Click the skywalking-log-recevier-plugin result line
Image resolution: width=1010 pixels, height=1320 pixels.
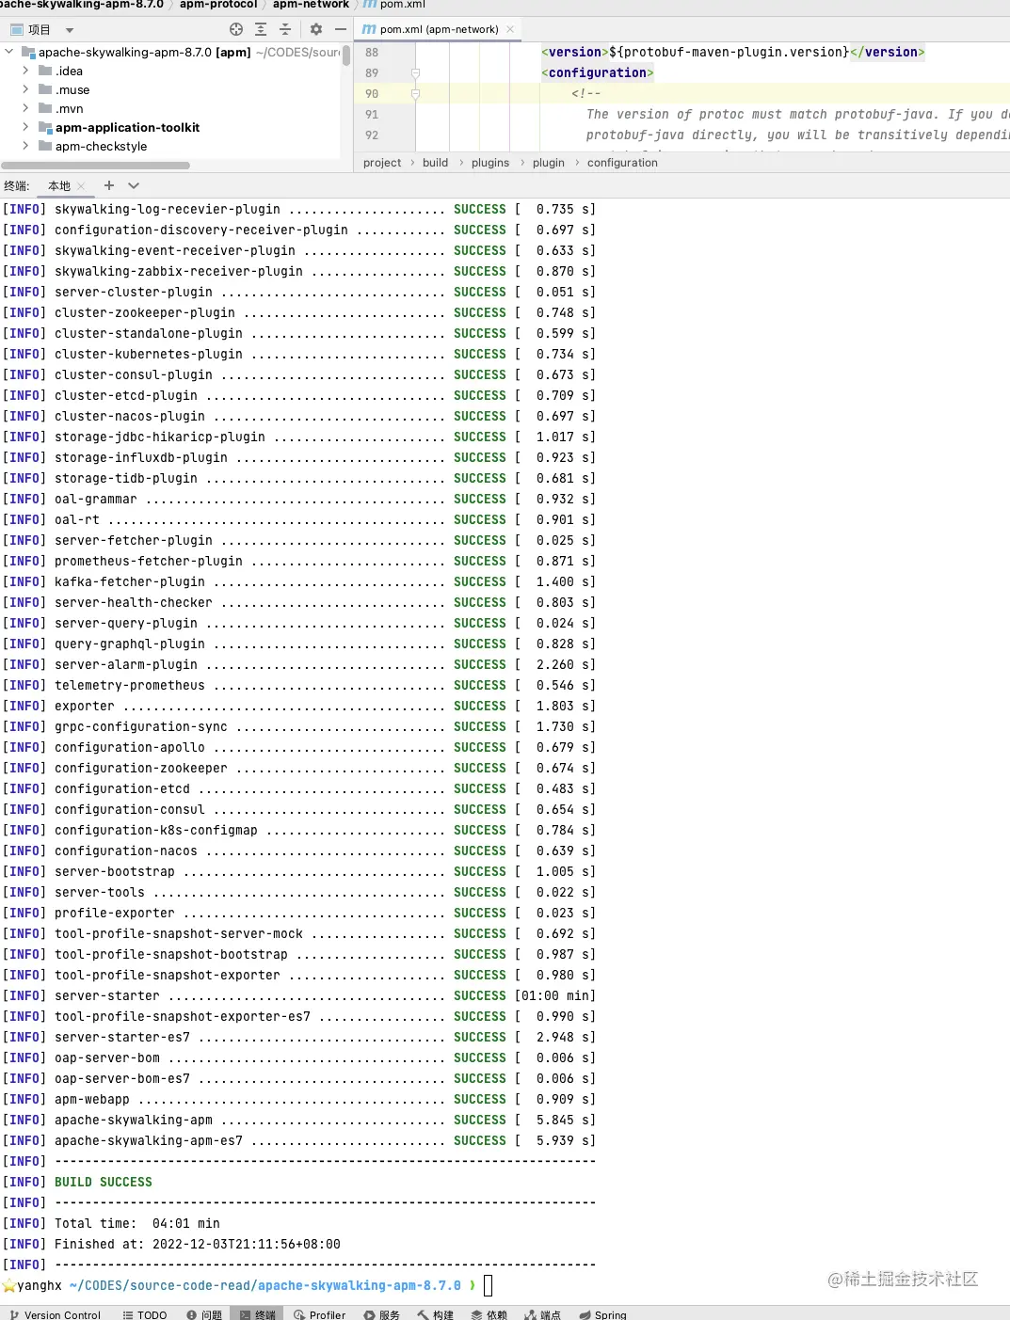click(299, 209)
